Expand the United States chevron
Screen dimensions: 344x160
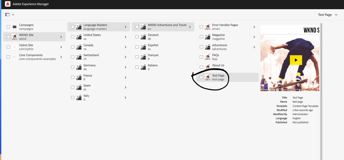click(x=126, y=37)
